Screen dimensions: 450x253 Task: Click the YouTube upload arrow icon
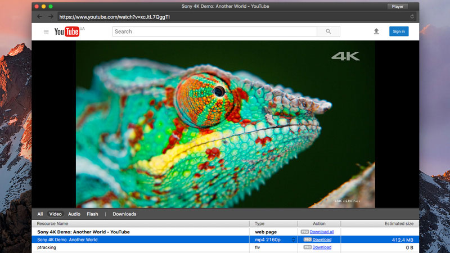[376, 31]
